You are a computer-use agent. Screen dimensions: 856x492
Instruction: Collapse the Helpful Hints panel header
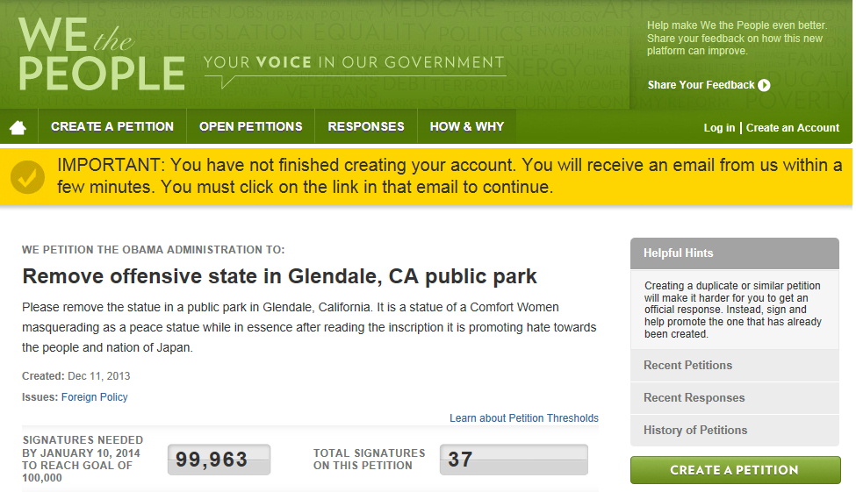pos(734,253)
